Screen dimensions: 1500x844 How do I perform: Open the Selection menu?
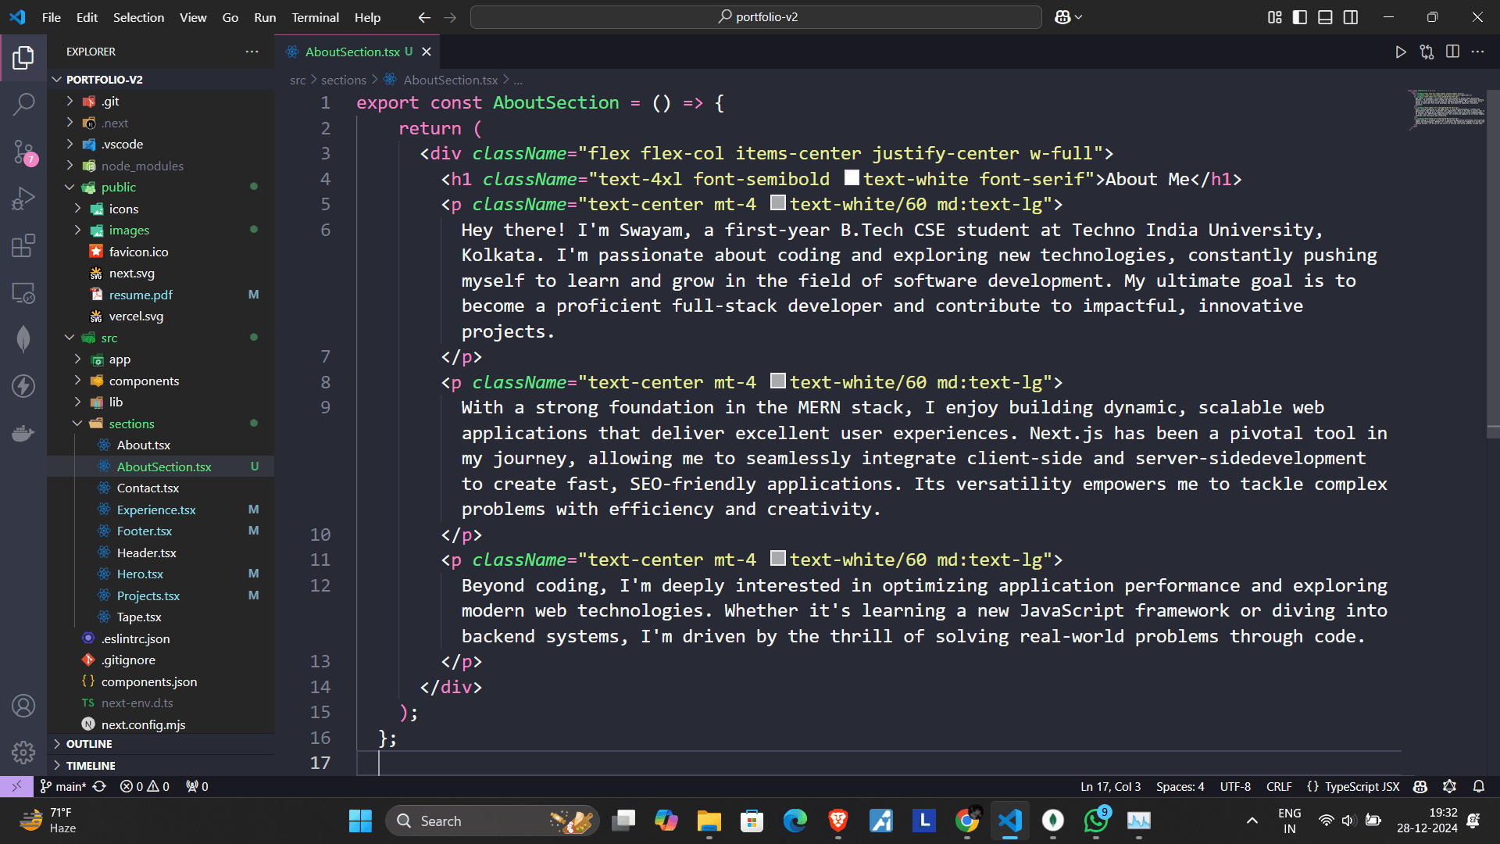(x=138, y=17)
